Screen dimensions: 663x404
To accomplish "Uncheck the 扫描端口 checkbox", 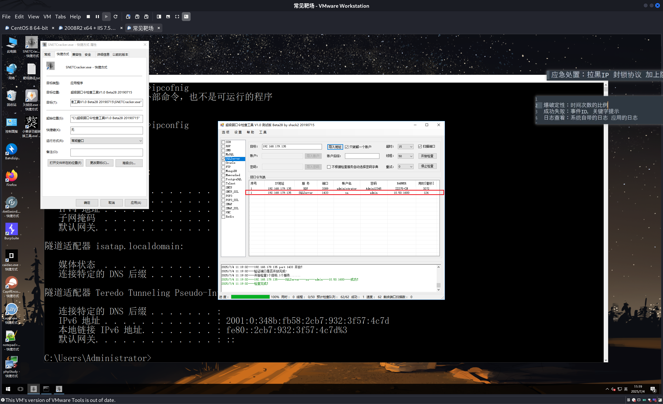I will click(420, 147).
